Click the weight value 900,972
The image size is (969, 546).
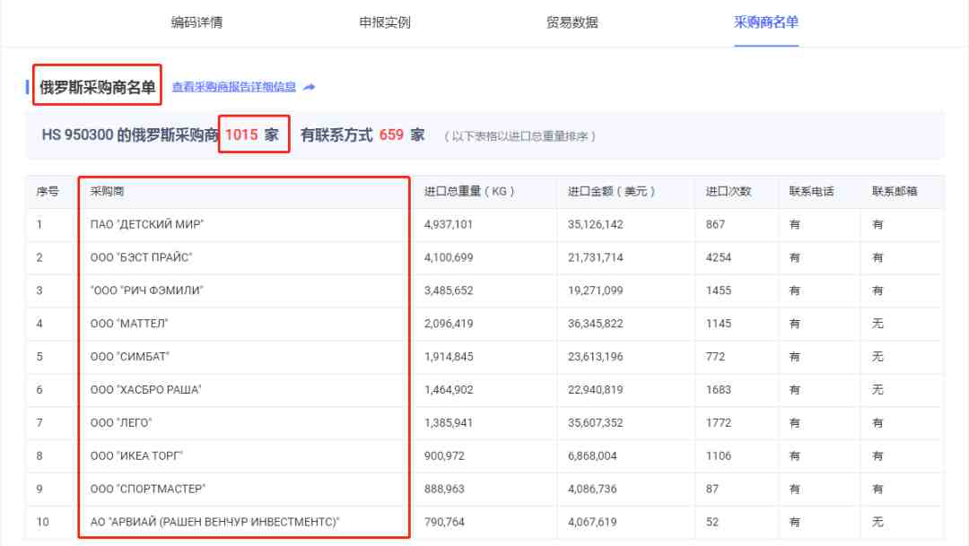(444, 455)
